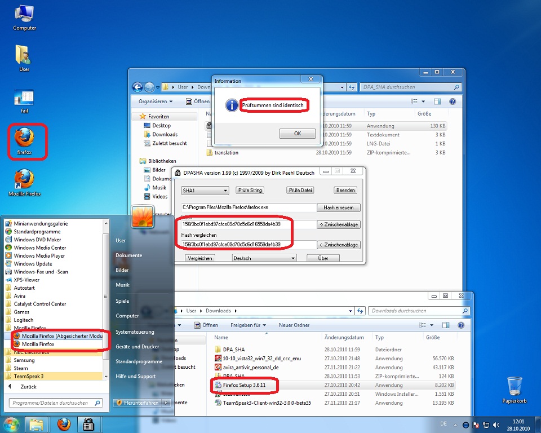Click the DPASHA padlock taskbar icon
Viewport: 541px width, 433px height.
coord(88,425)
